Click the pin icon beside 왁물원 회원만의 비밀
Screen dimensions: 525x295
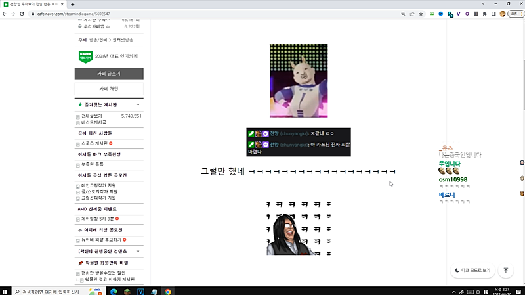(80, 263)
